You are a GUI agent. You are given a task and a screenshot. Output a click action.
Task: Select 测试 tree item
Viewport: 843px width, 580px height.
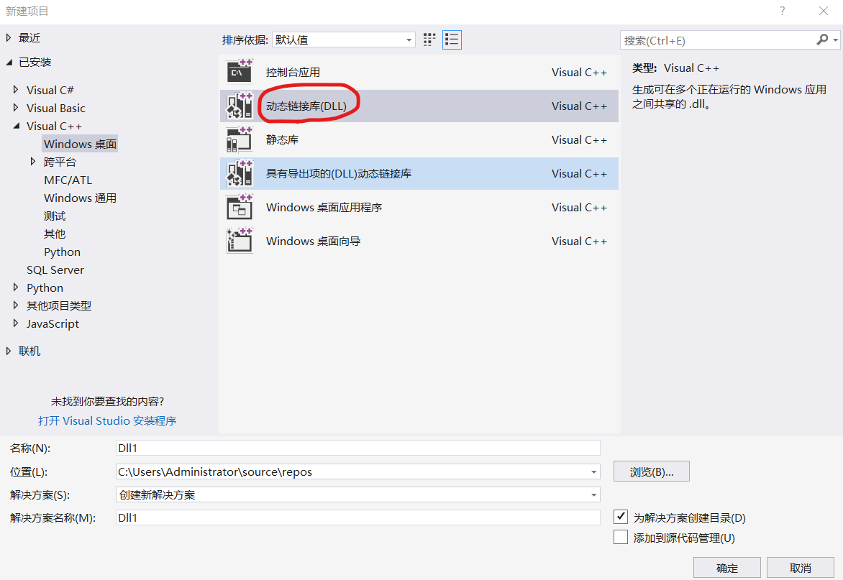[x=55, y=216]
